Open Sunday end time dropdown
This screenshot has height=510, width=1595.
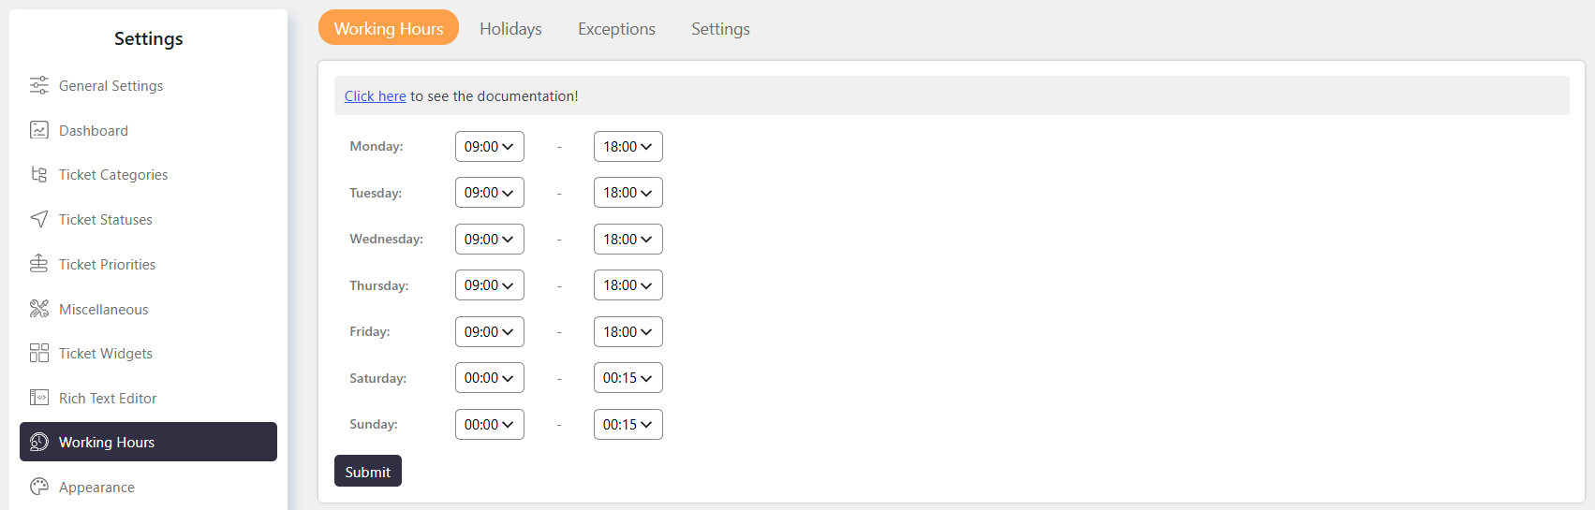628,425
